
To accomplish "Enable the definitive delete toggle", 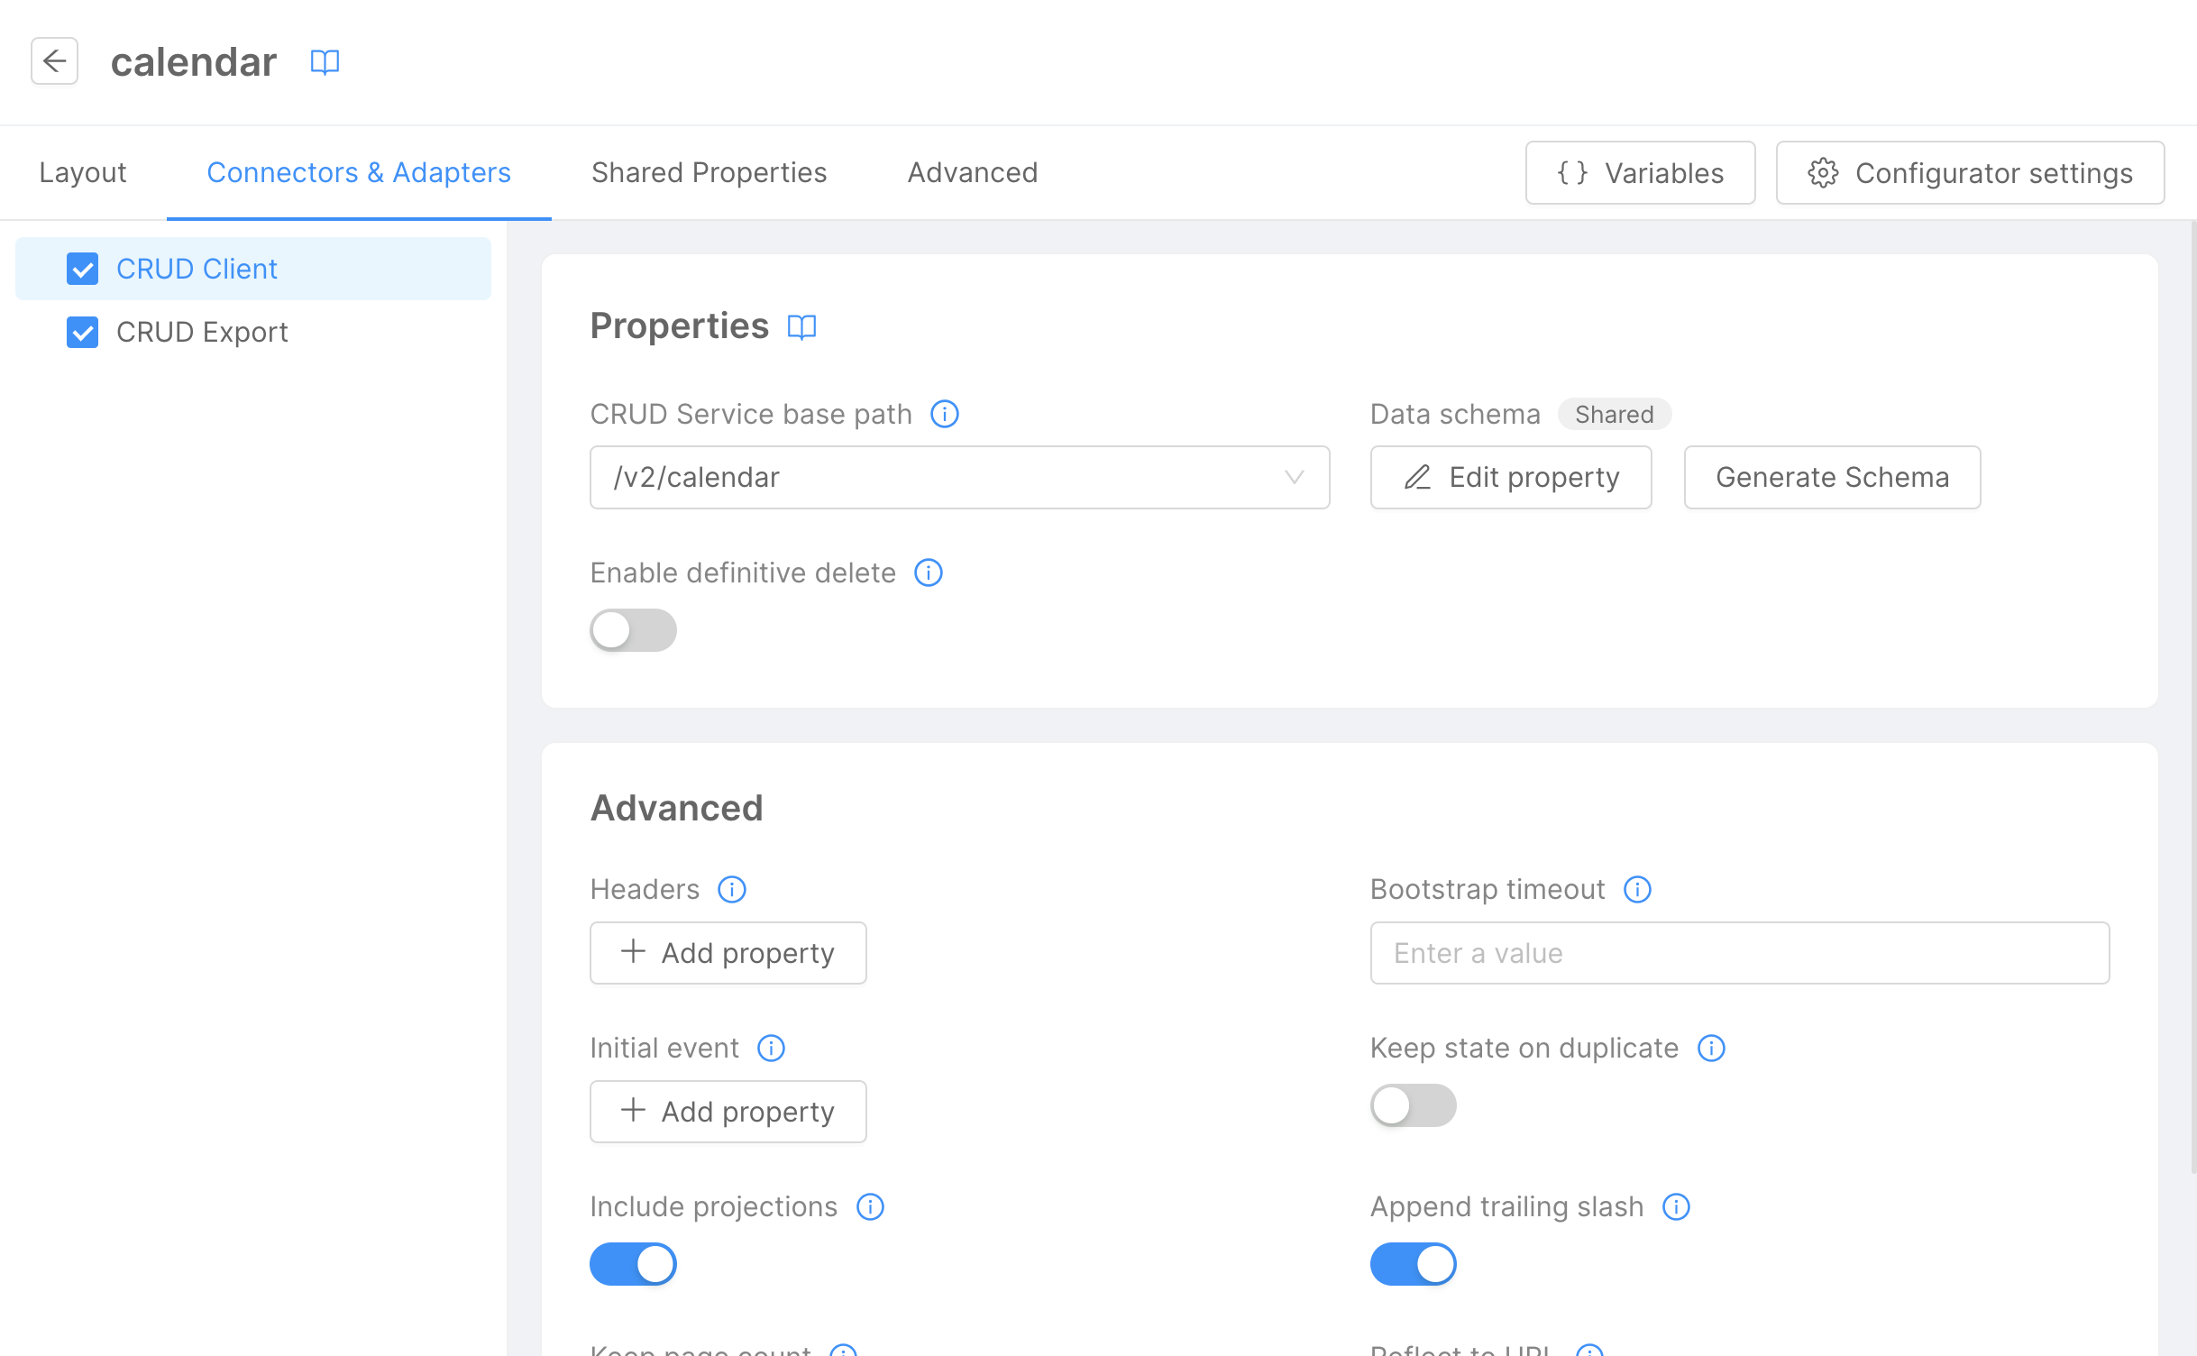I will coord(632,629).
